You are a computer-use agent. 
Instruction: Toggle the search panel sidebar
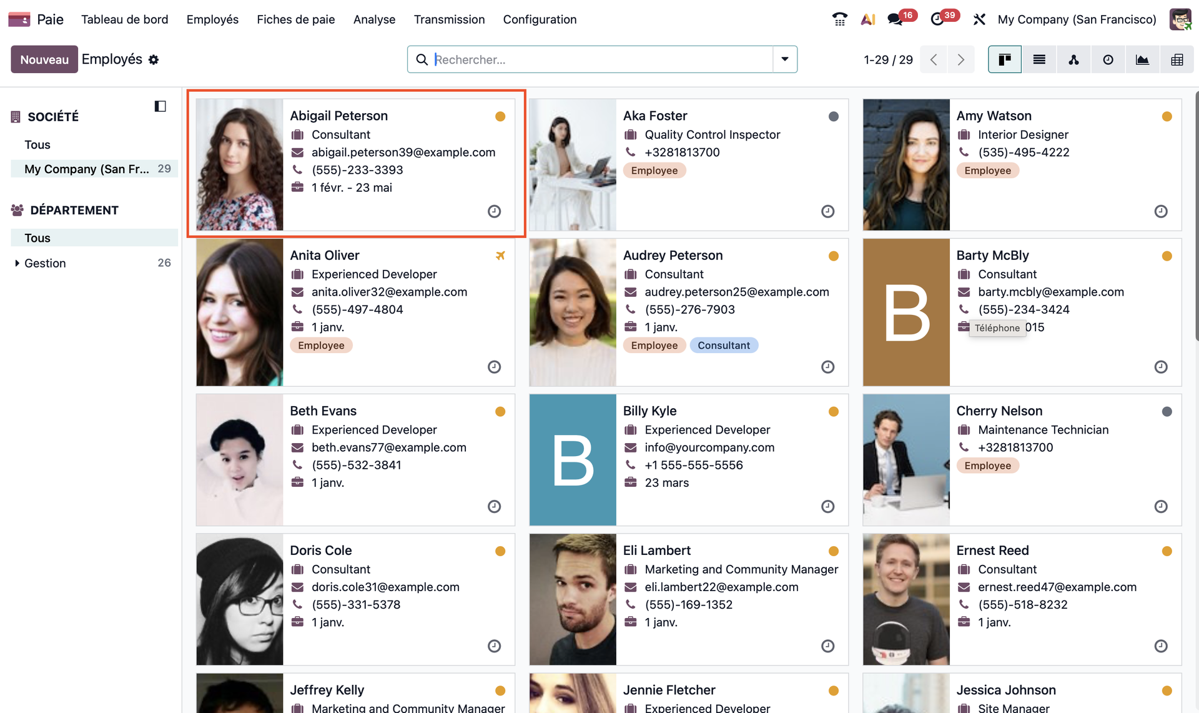(160, 106)
